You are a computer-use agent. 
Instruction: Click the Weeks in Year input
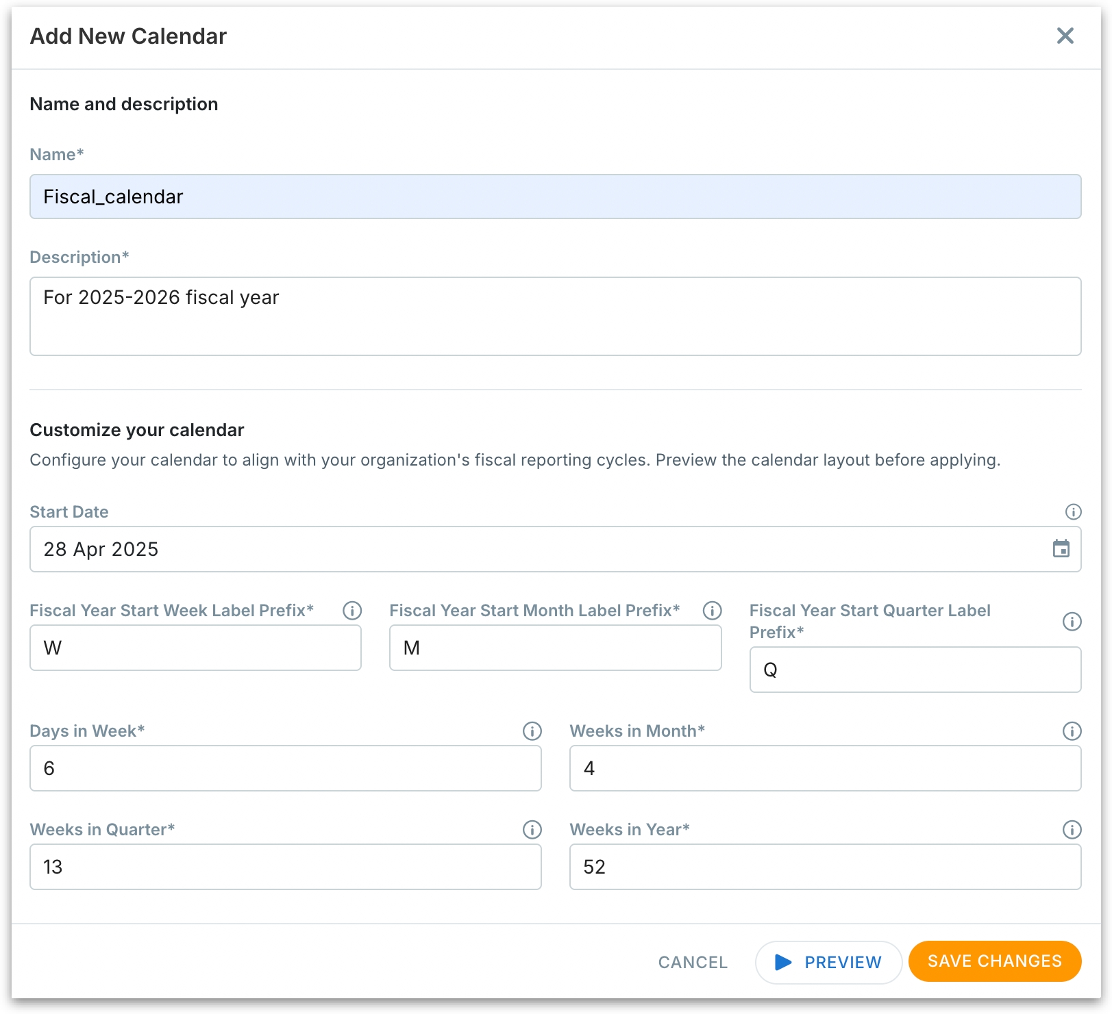(x=825, y=867)
